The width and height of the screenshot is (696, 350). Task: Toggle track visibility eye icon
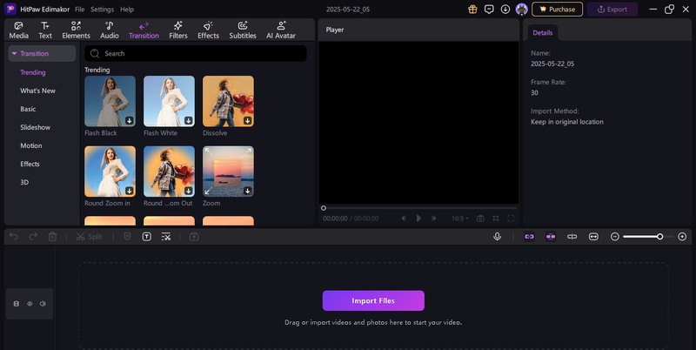pyautogui.click(x=30, y=304)
